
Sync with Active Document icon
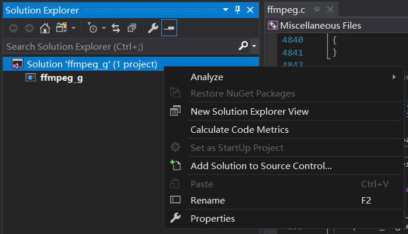pyautogui.click(x=116, y=28)
